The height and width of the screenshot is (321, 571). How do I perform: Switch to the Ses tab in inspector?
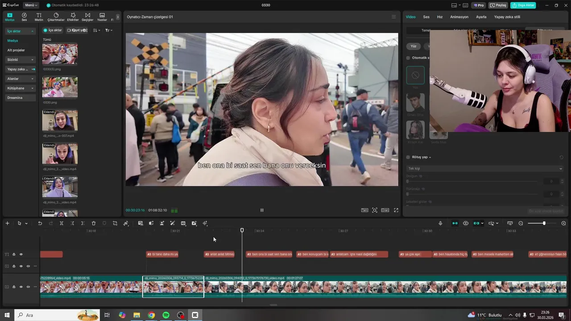pos(426,17)
